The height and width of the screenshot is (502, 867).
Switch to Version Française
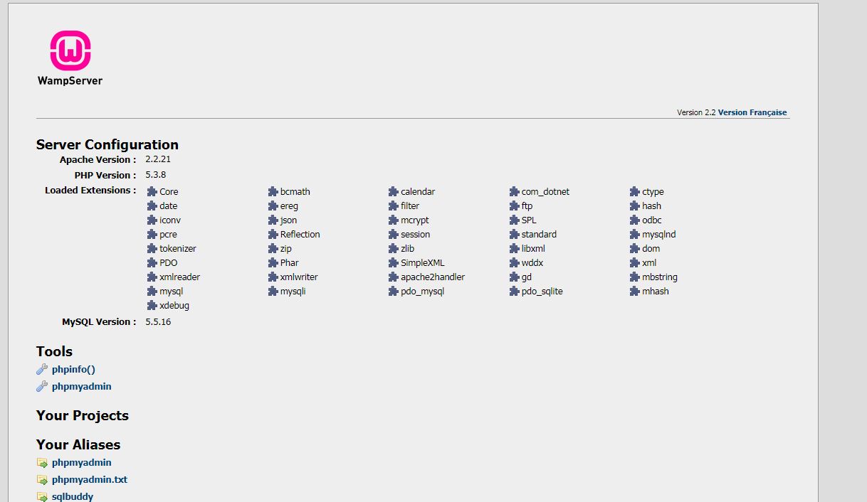(x=752, y=112)
